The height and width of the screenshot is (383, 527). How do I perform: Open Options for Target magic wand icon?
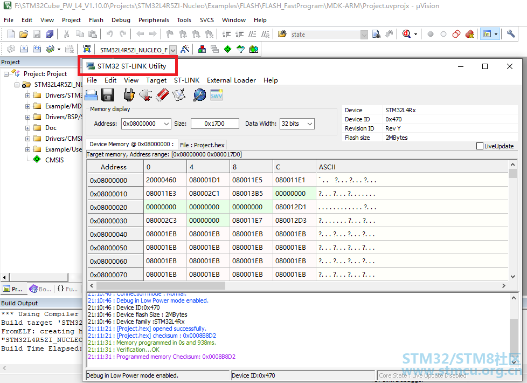(185, 49)
